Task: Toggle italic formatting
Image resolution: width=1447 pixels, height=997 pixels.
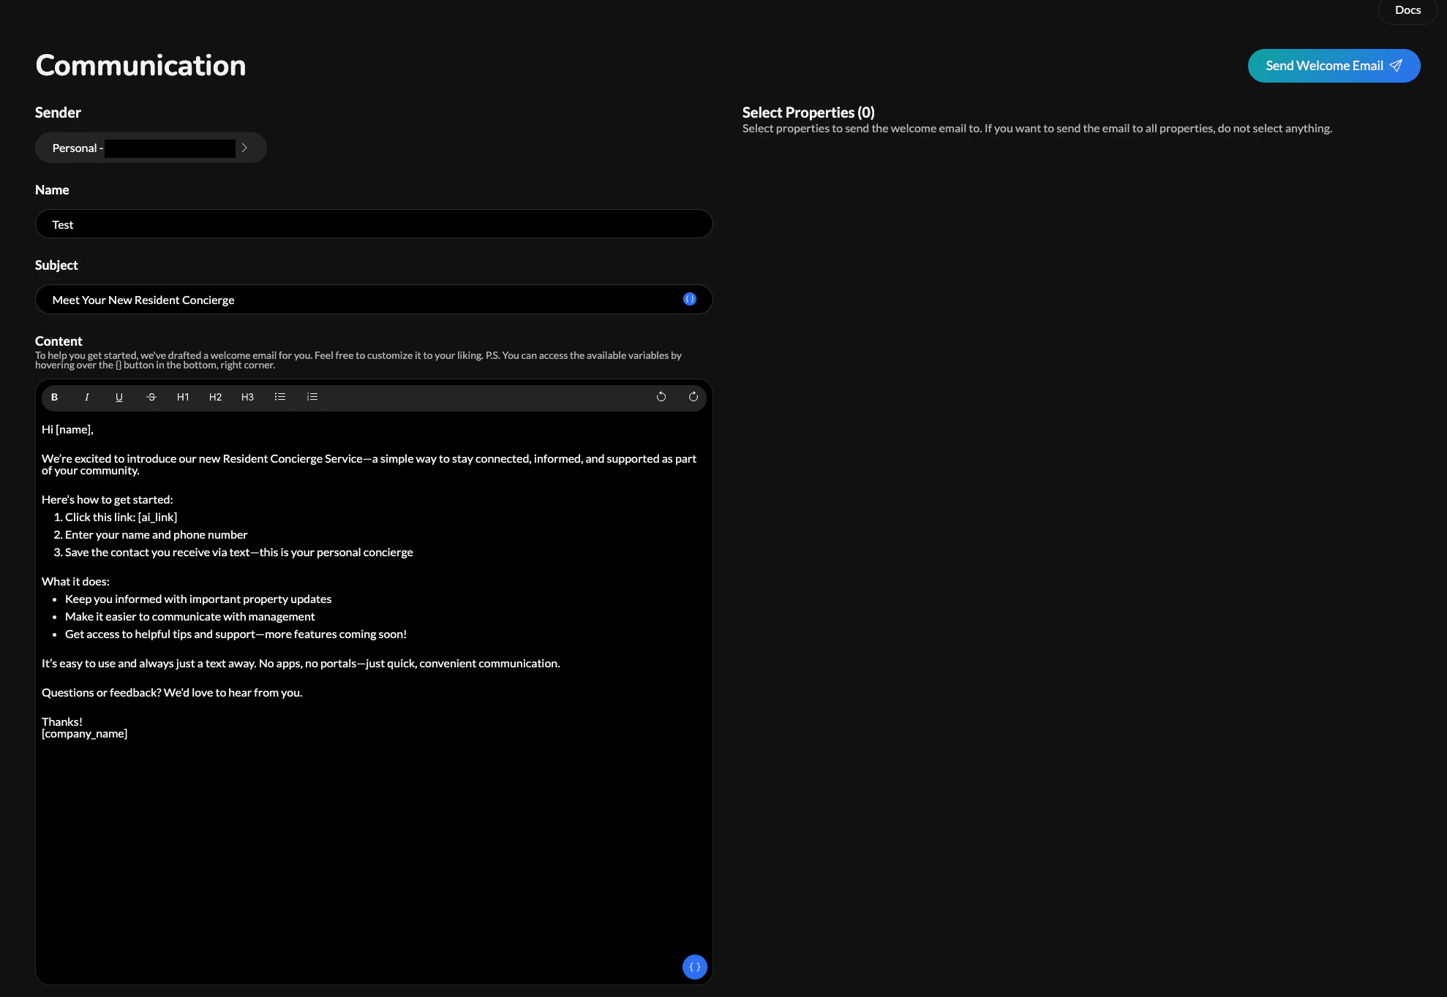Action: 87,397
